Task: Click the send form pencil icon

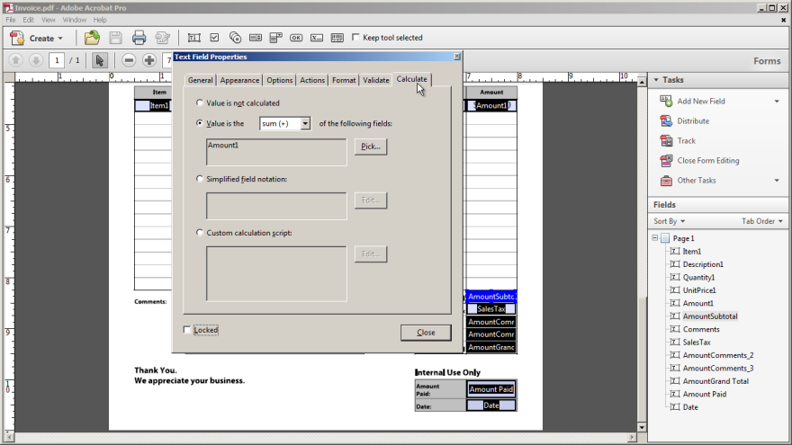Action: click(x=162, y=38)
